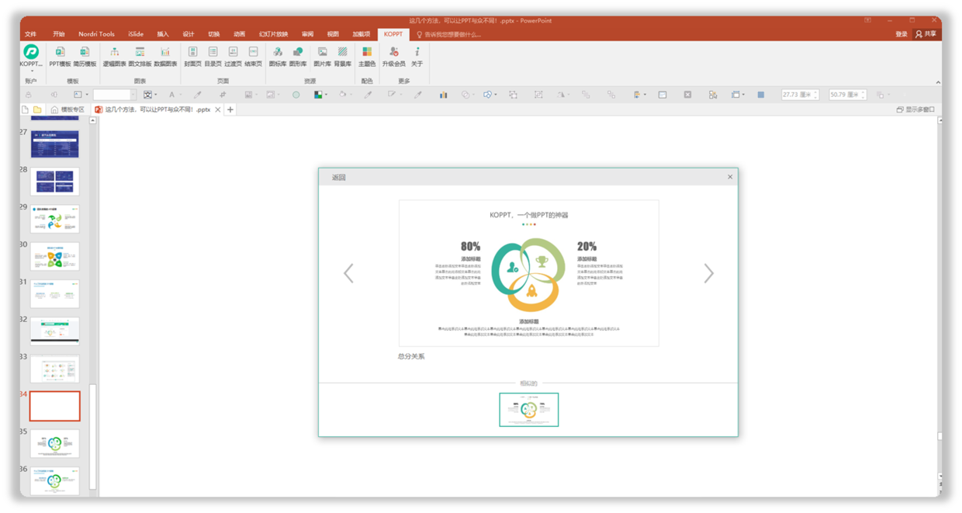This screenshot has width=962, height=513.
Task: Click the bar chart icon in toolbar
Action: 443,95
